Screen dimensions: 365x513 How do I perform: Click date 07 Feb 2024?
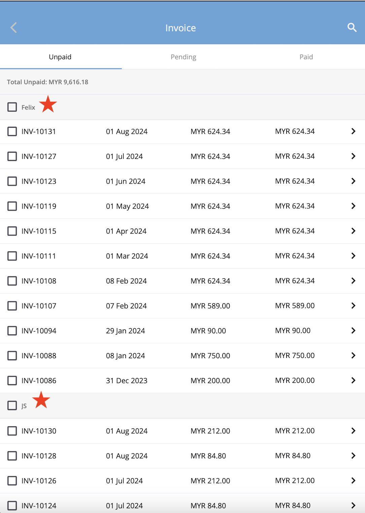tap(126, 306)
